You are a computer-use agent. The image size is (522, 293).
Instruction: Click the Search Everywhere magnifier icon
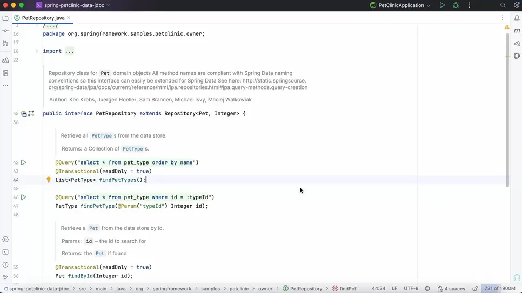click(503, 5)
